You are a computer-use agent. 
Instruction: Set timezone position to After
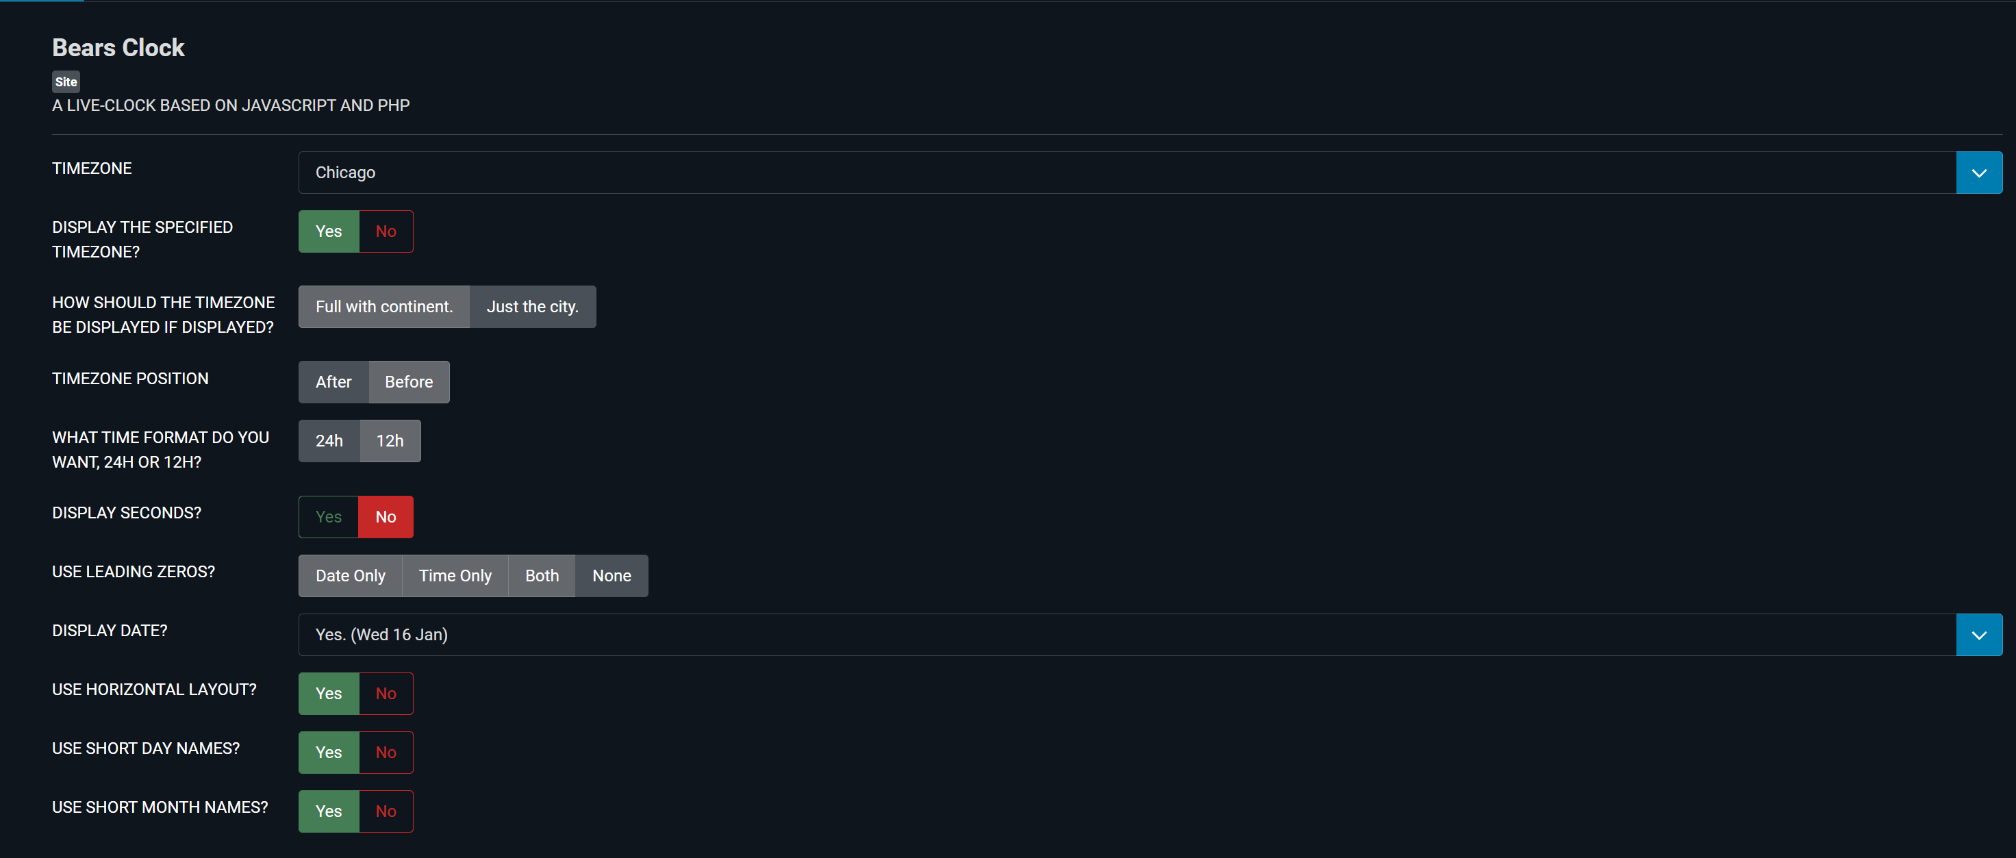[x=333, y=381]
